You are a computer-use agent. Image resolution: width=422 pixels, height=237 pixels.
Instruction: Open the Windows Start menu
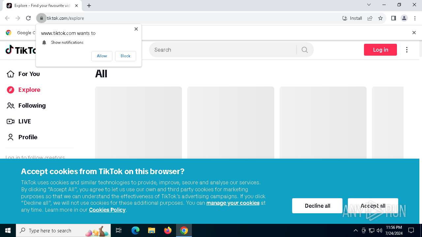pyautogui.click(x=8, y=230)
